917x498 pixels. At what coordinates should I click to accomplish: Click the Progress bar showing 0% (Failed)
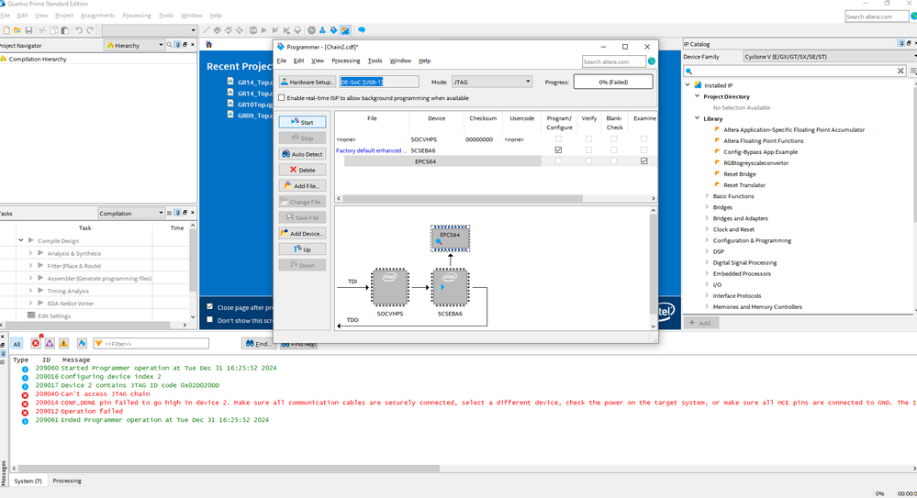612,82
